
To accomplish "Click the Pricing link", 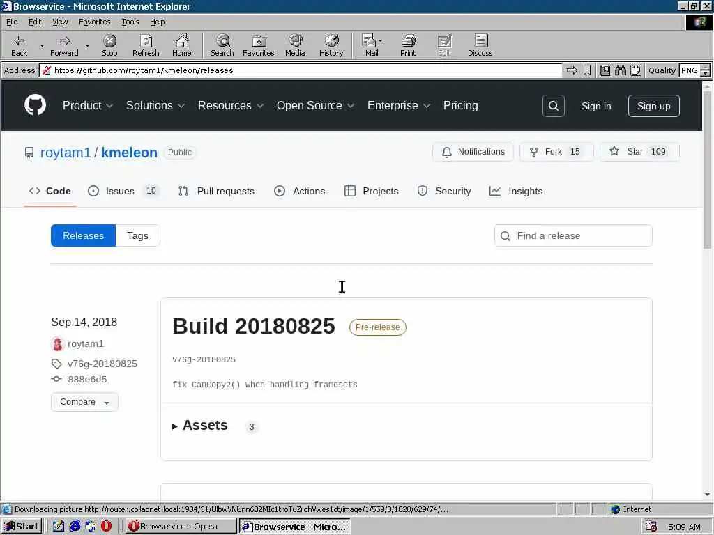I will click(x=460, y=106).
